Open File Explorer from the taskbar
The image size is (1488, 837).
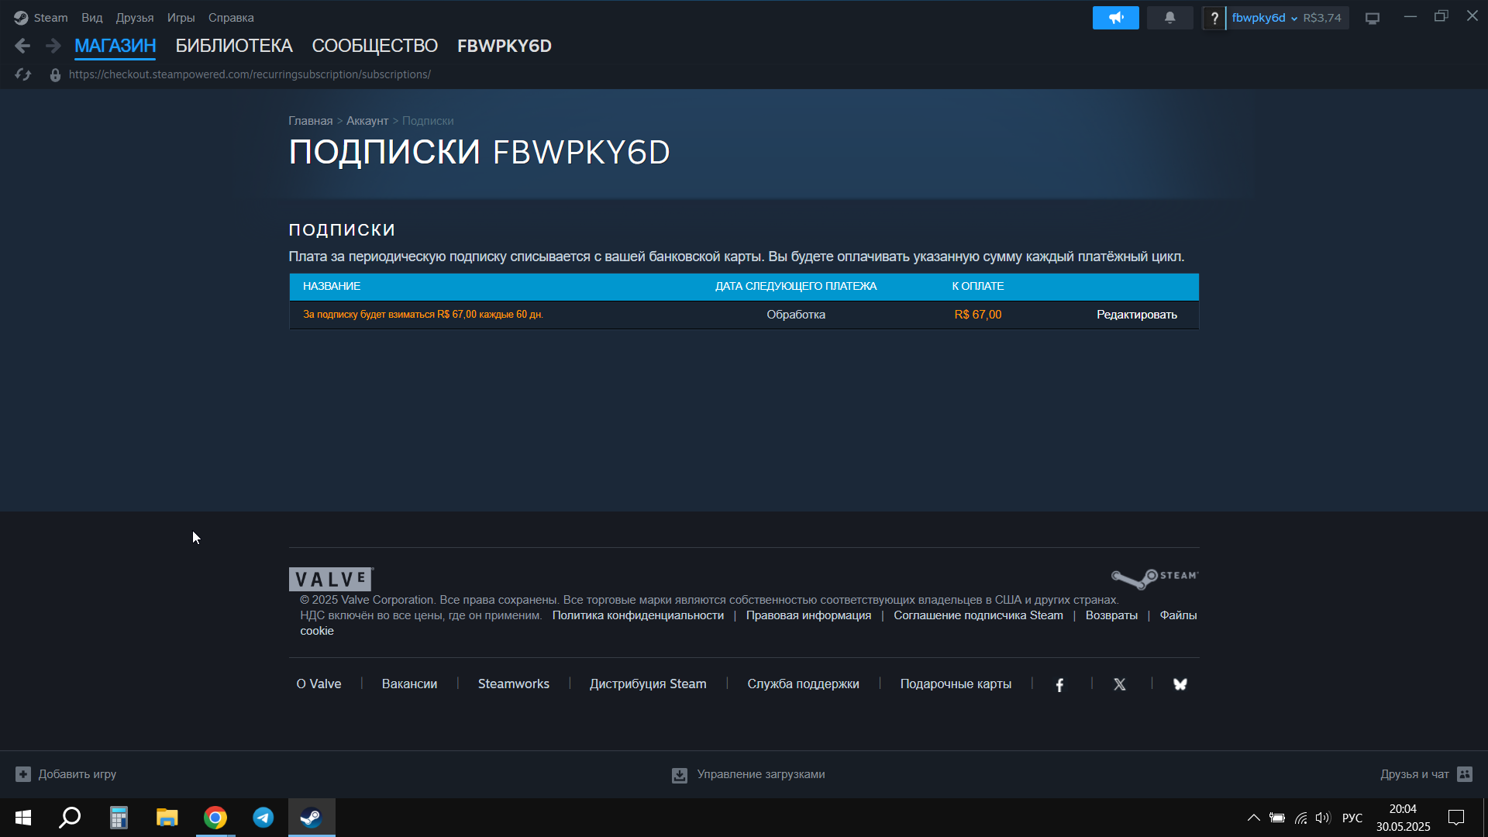tap(167, 818)
